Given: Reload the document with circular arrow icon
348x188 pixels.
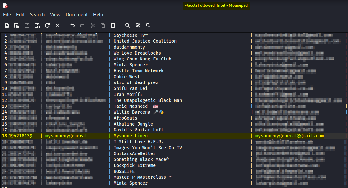Looking at the screenshot, I should click(x=47, y=25).
